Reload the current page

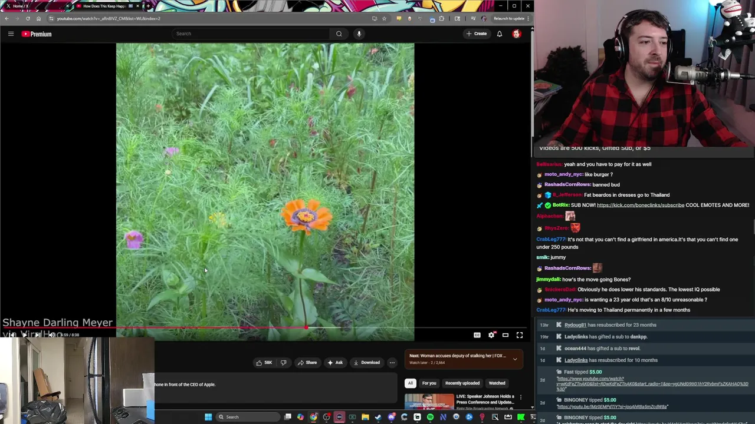click(28, 18)
